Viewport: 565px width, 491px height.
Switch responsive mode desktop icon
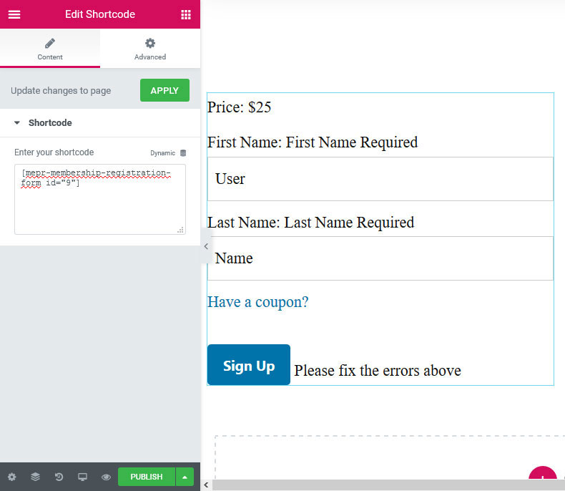(x=82, y=477)
